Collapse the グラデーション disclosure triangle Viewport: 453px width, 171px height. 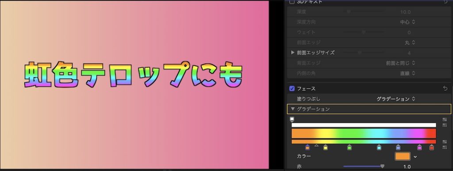[293, 109]
